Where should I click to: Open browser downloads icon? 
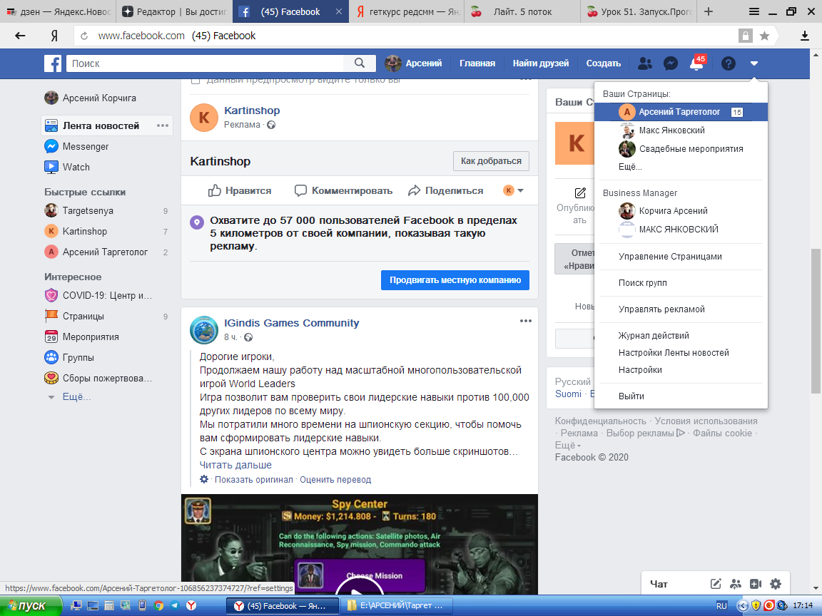(805, 36)
